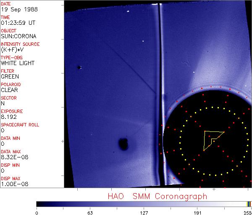Viewport: 252px width, 215px height.
Task: Click the 'GREEN' filter value
Action: 10,77
